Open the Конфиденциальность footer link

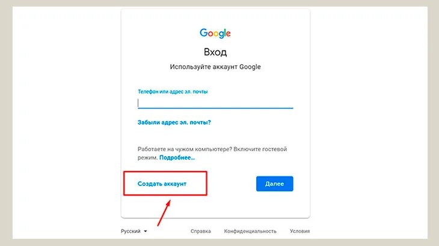[250, 231]
